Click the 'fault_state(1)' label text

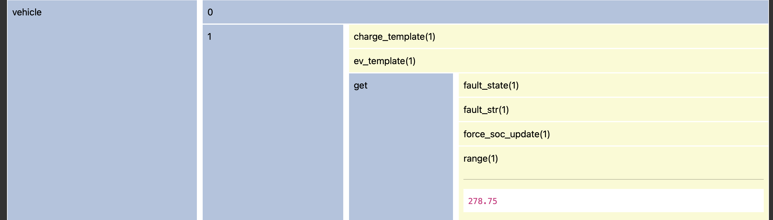491,85
